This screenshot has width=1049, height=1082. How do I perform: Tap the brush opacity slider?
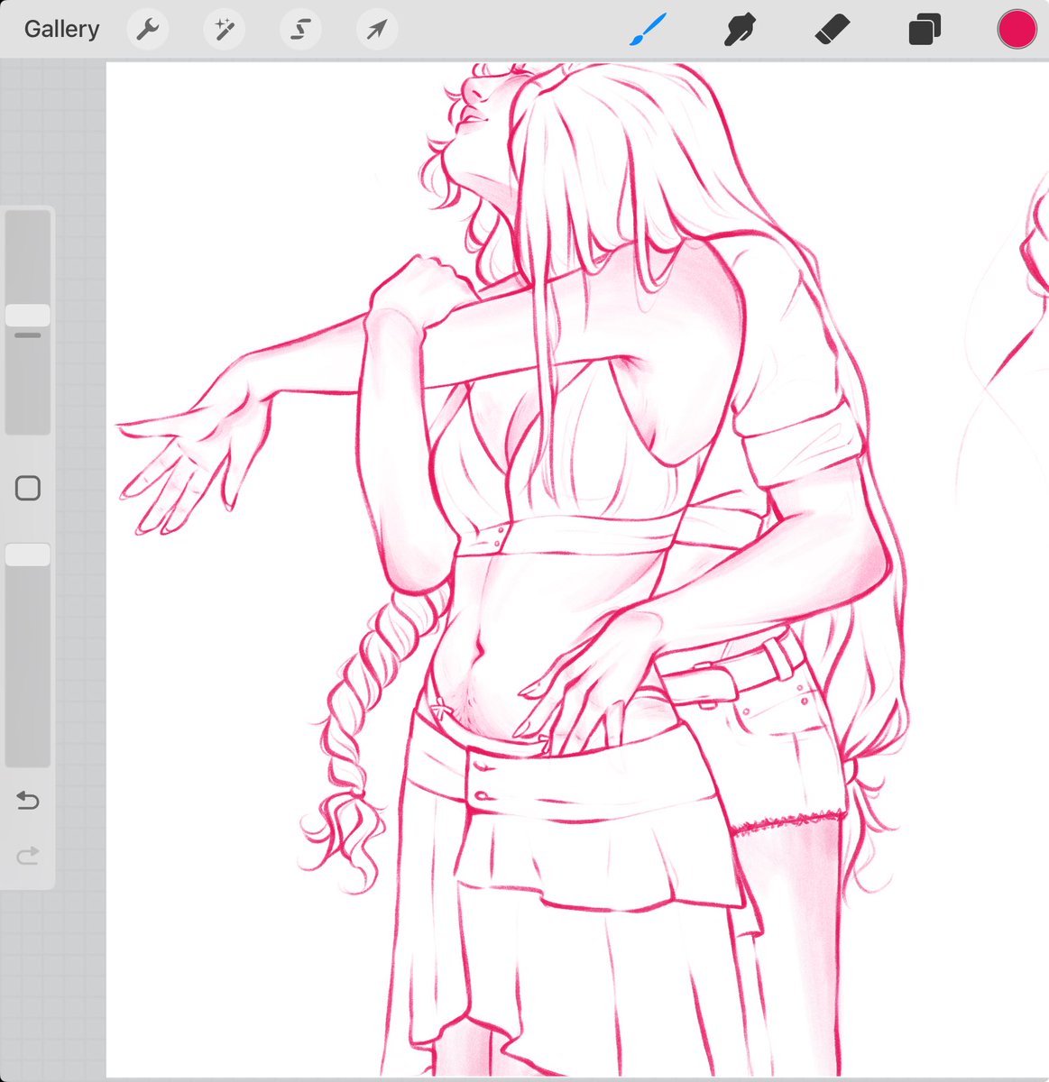pos(27,554)
